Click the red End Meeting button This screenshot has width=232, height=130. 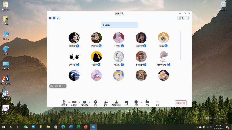pyautogui.click(x=181, y=103)
